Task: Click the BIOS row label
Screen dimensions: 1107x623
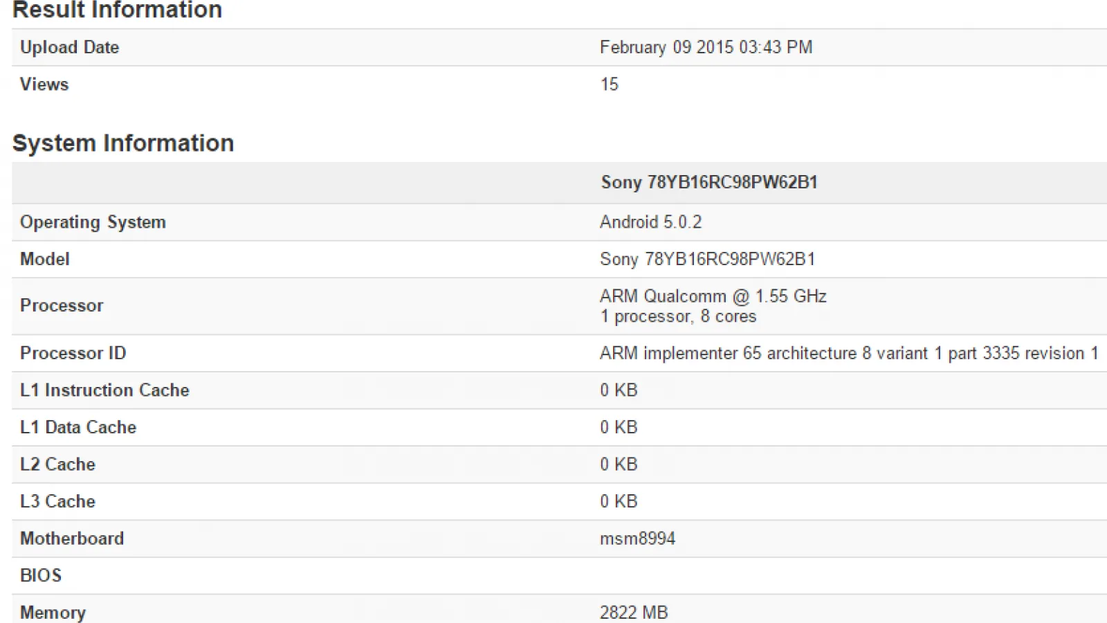Action: pos(41,575)
